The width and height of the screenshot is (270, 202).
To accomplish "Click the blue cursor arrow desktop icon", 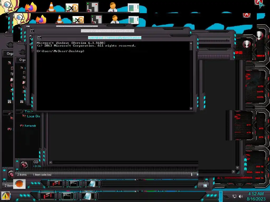I will [262, 5].
